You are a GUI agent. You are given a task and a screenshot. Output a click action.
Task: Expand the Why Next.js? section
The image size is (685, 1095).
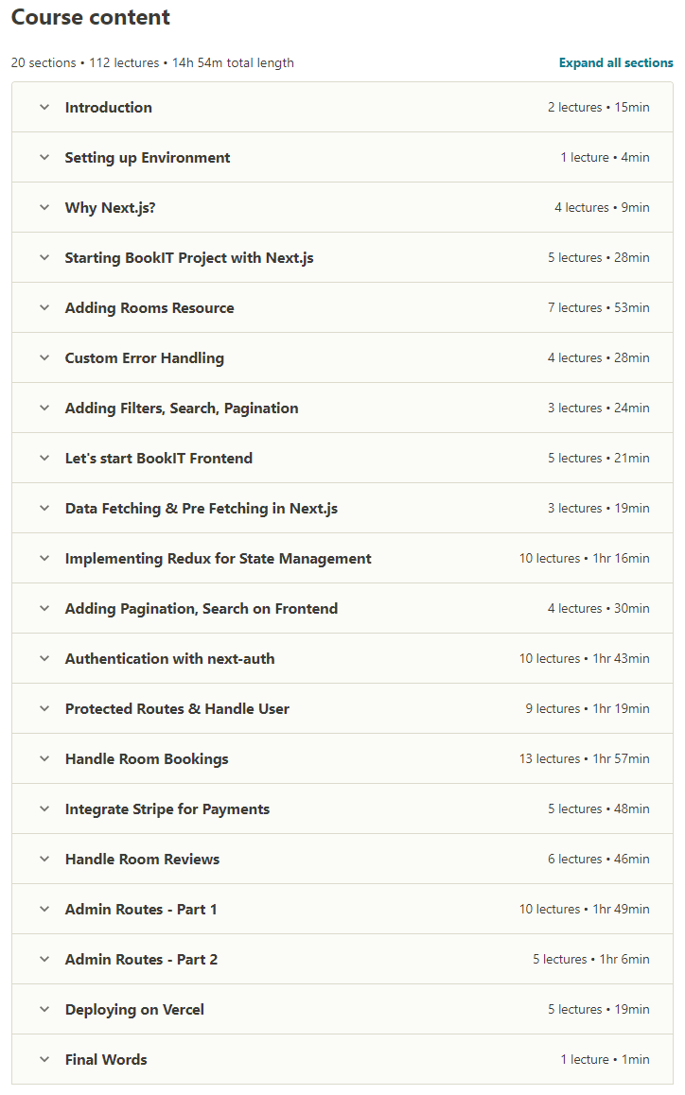click(x=342, y=207)
